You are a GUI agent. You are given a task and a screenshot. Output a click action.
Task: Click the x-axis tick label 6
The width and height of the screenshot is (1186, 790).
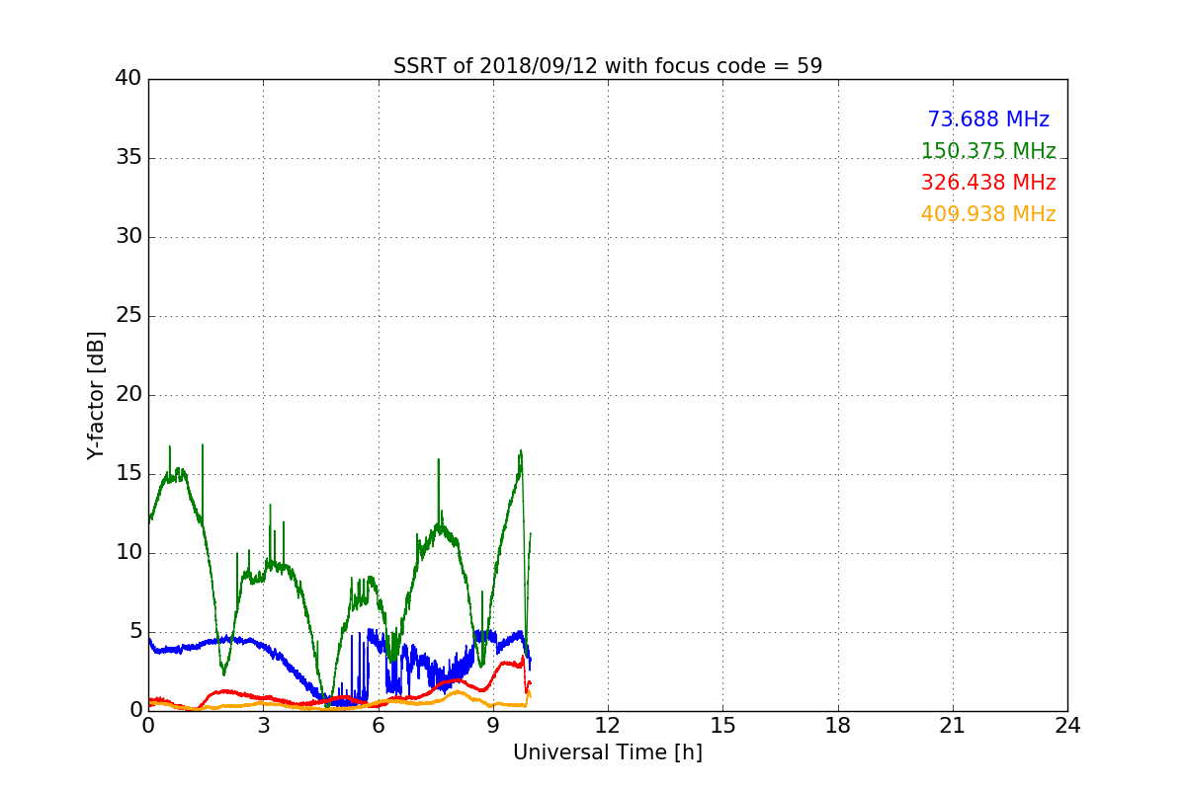(379, 726)
